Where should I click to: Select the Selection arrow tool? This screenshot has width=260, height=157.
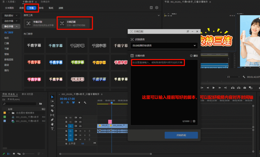pos(52,97)
